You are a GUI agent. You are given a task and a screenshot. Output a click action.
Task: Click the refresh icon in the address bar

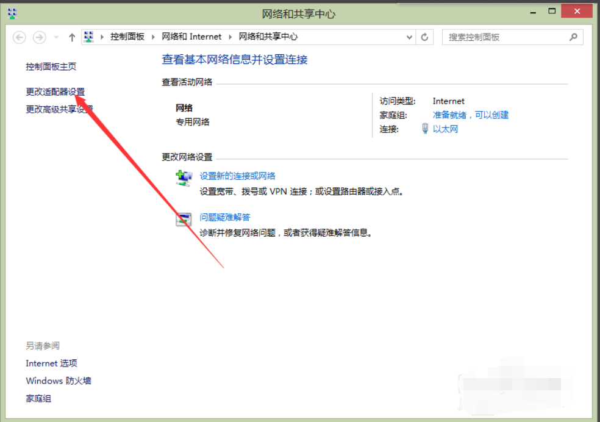(425, 37)
